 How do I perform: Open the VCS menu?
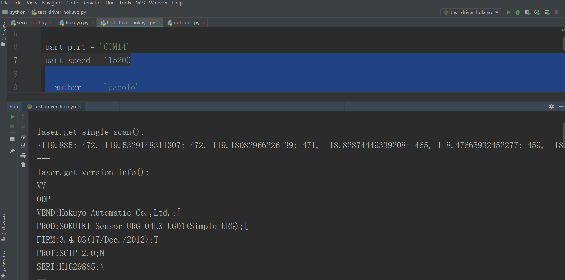click(140, 3)
